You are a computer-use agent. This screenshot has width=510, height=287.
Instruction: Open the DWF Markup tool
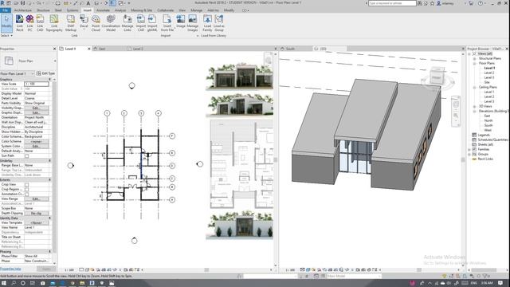click(71, 23)
